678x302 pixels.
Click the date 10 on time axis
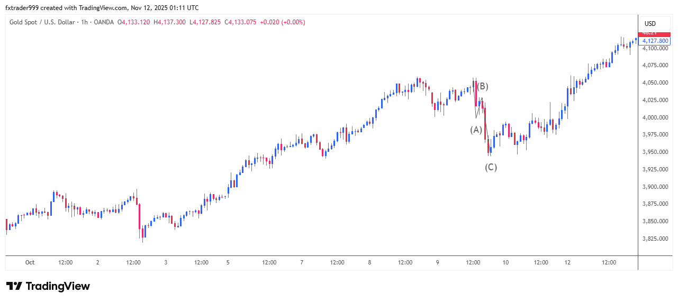(505, 262)
